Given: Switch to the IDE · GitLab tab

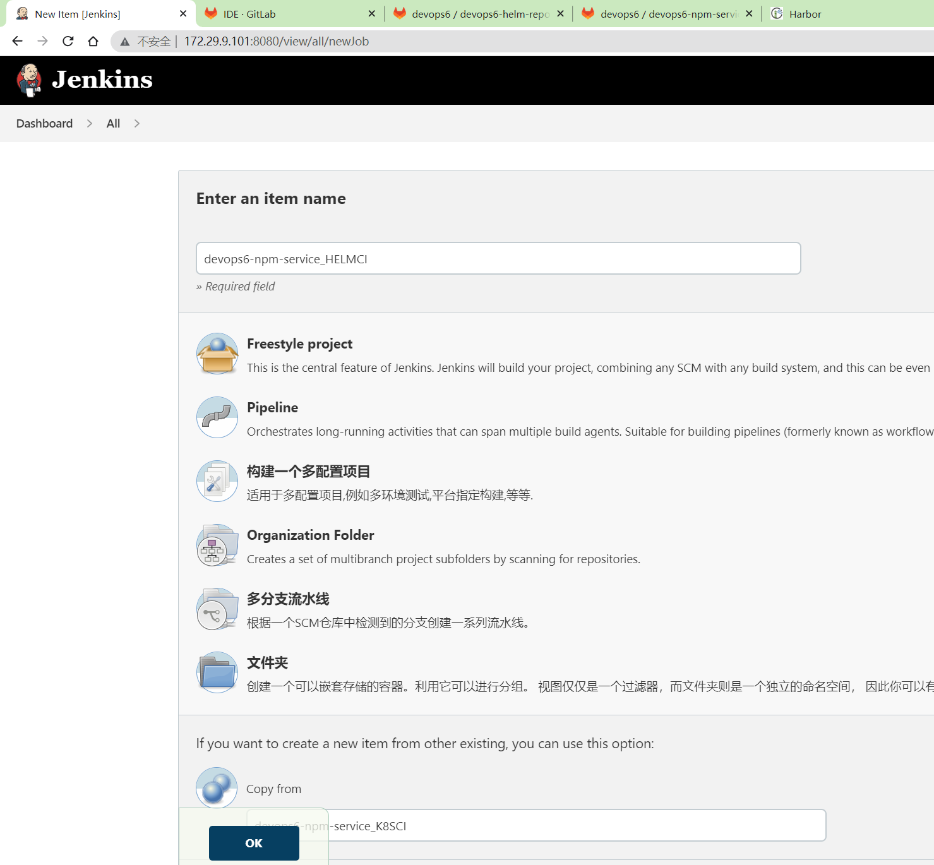Looking at the screenshot, I should 290,13.
